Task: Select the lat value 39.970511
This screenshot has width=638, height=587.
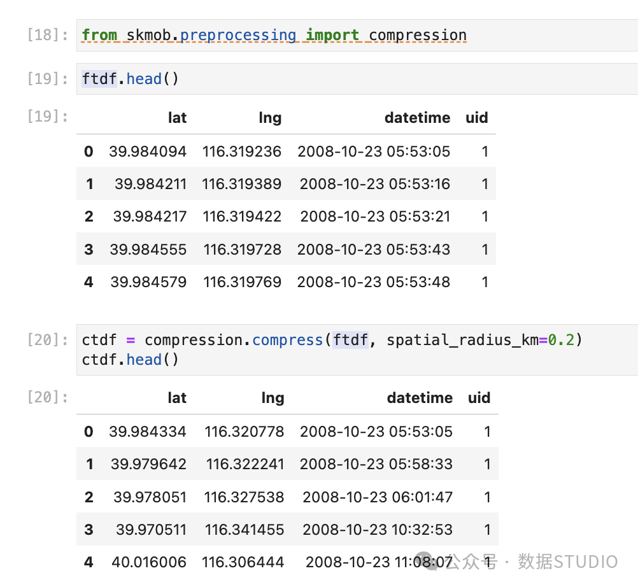Action: point(151,530)
